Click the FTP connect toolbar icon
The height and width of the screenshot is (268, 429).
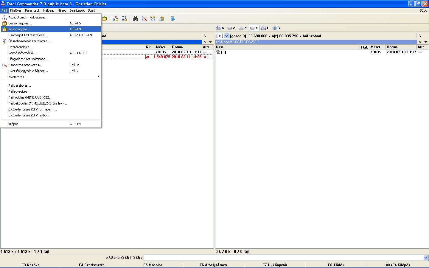coord(116,19)
